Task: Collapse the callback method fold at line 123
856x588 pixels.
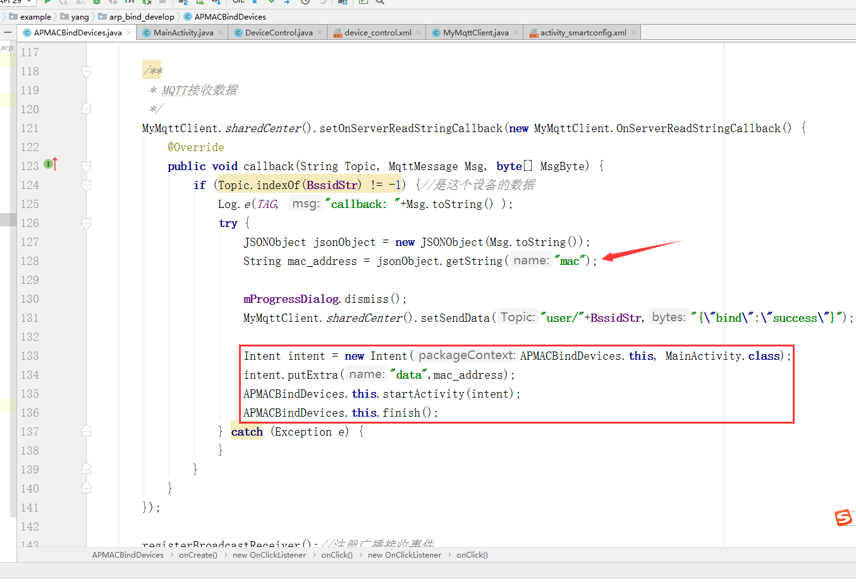Action: (x=86, y=166)
